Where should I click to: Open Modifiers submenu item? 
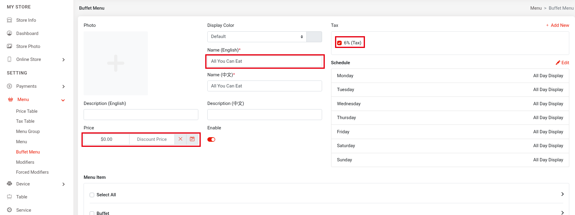pyautogui.click(x=25, y=162)
